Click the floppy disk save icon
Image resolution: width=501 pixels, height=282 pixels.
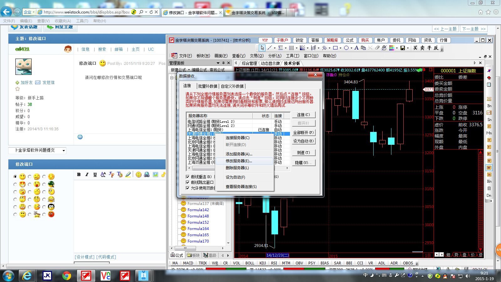coord(403,48)
